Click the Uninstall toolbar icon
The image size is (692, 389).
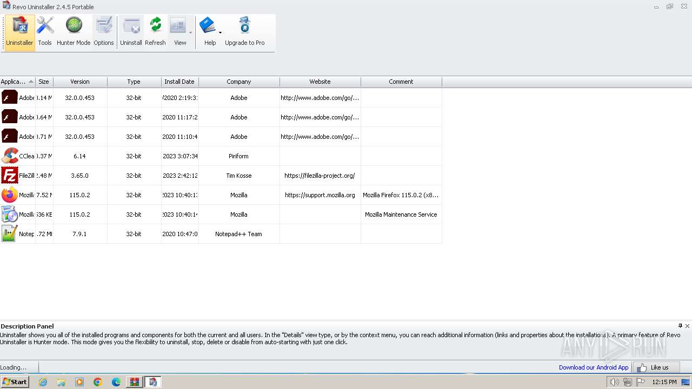(x=131, y=32)
